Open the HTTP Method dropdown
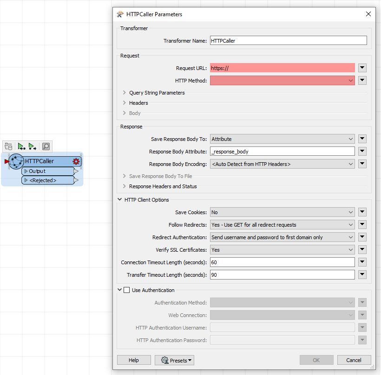The image size is (381, 375). [x=282, y=81]
